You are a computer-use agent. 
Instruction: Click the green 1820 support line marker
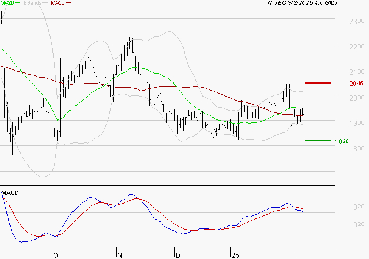point(318,141)
